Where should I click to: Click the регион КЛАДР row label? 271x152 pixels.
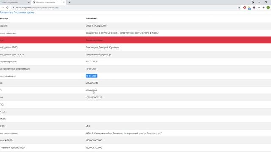(6, 141)
